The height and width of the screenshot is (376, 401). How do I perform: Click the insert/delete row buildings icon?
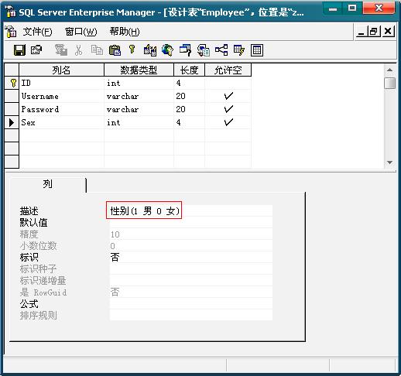coord(150,50)
